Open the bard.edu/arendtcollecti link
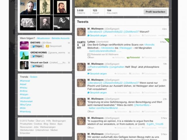Screen dimensions: 187x140 coord(104,51)
